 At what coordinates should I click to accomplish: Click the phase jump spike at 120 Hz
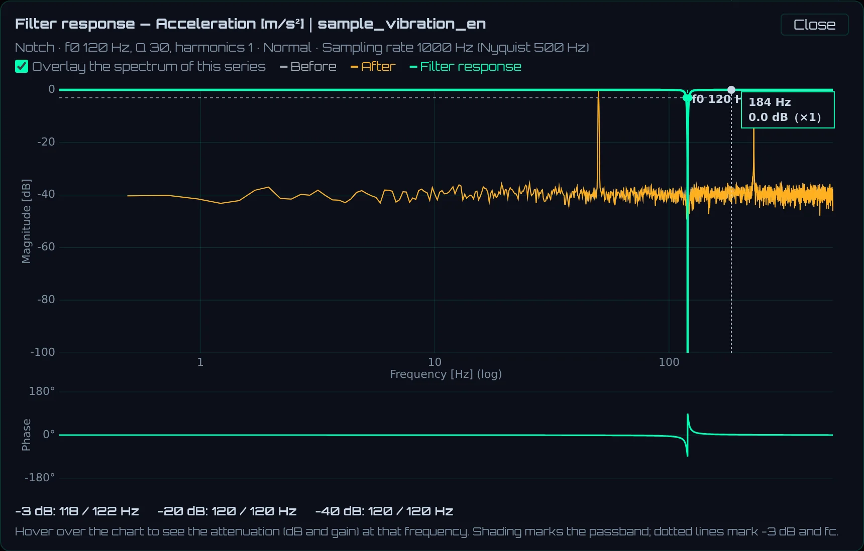click(x=687, y=435)
